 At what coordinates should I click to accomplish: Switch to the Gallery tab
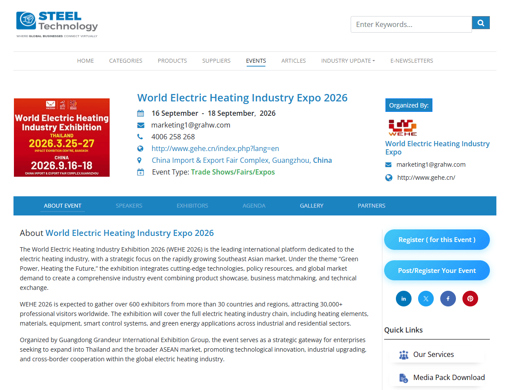(x=311, y=205)
